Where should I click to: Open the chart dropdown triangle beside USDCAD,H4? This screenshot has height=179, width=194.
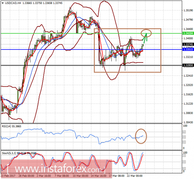pos(3,3)
